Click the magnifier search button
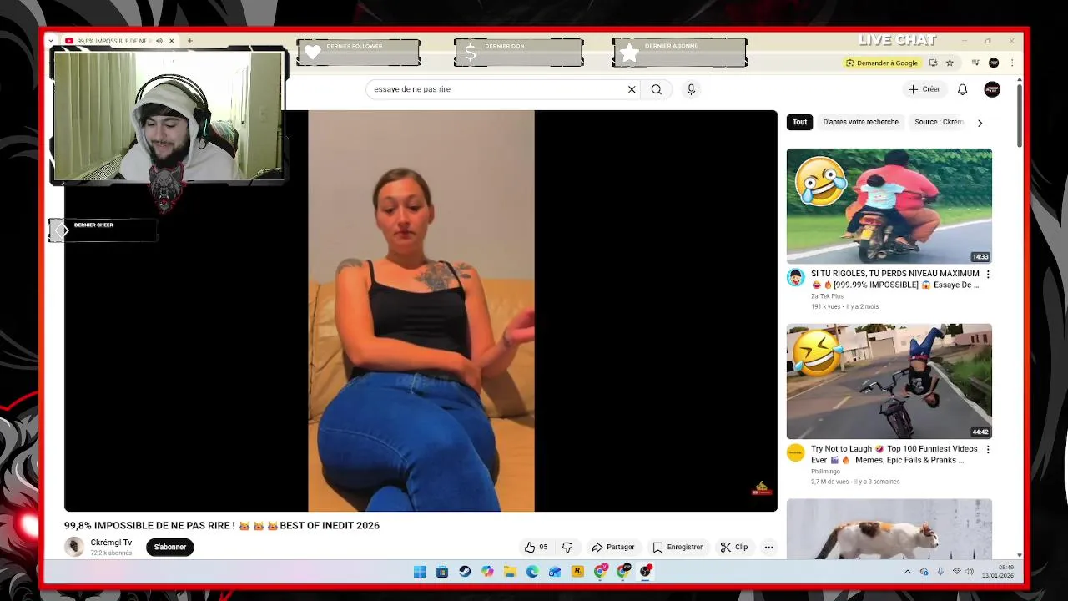Screen dimensions: 1068x601 [657, 89]
